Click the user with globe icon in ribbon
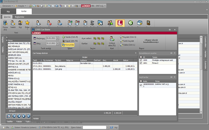209x130 pixels. click(x=59, y=23)
